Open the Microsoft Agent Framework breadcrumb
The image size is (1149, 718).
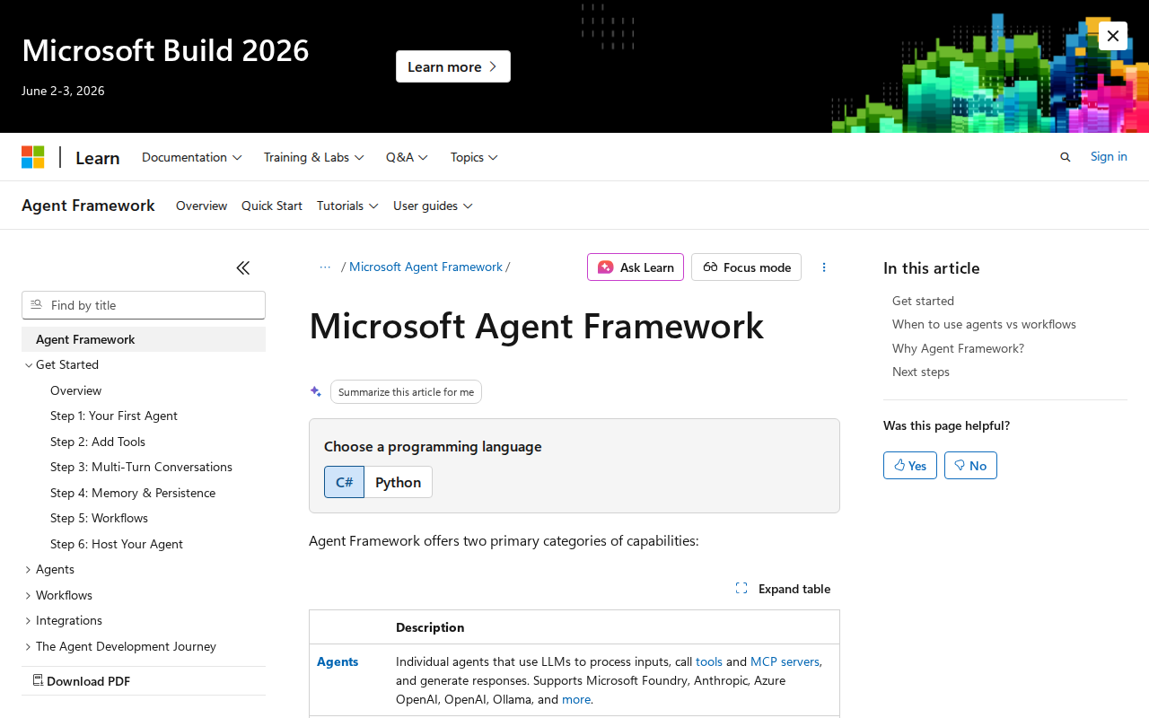425,267
